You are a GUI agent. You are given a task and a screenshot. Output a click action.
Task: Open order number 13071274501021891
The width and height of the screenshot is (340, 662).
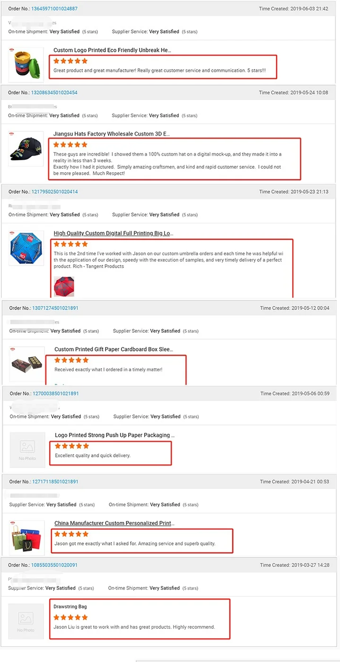(x=55, y=308)
